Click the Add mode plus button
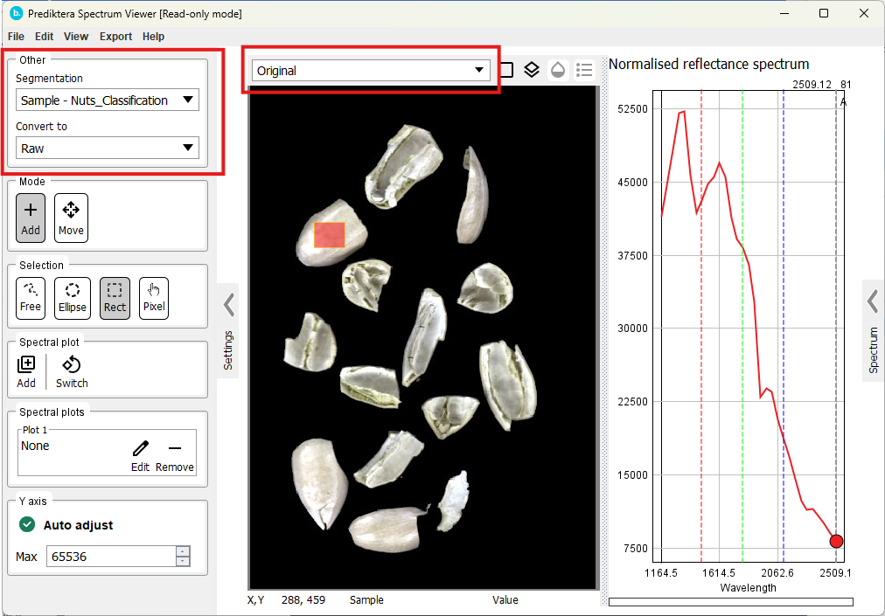The image size is (885, 616). (x=31, y=218)
